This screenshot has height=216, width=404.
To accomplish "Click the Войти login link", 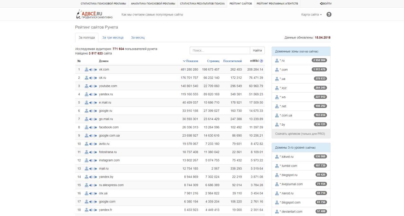I will pyautogui.click(x=326, y=3).
